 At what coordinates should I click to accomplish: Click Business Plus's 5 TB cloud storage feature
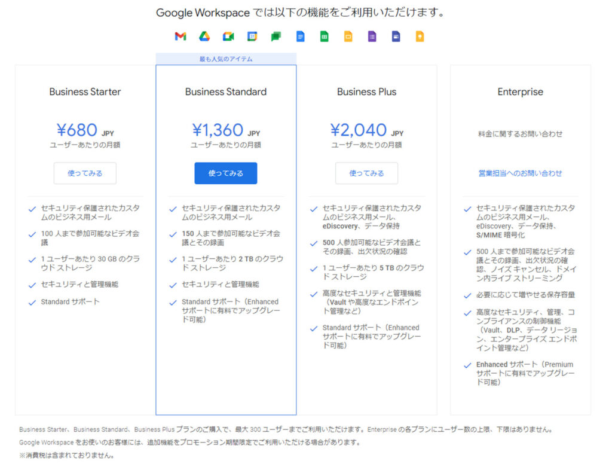373,272
